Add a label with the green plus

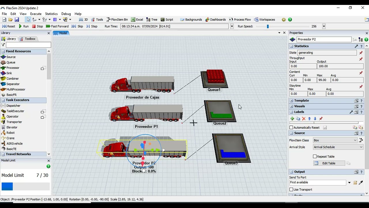[x=292, y=119]
